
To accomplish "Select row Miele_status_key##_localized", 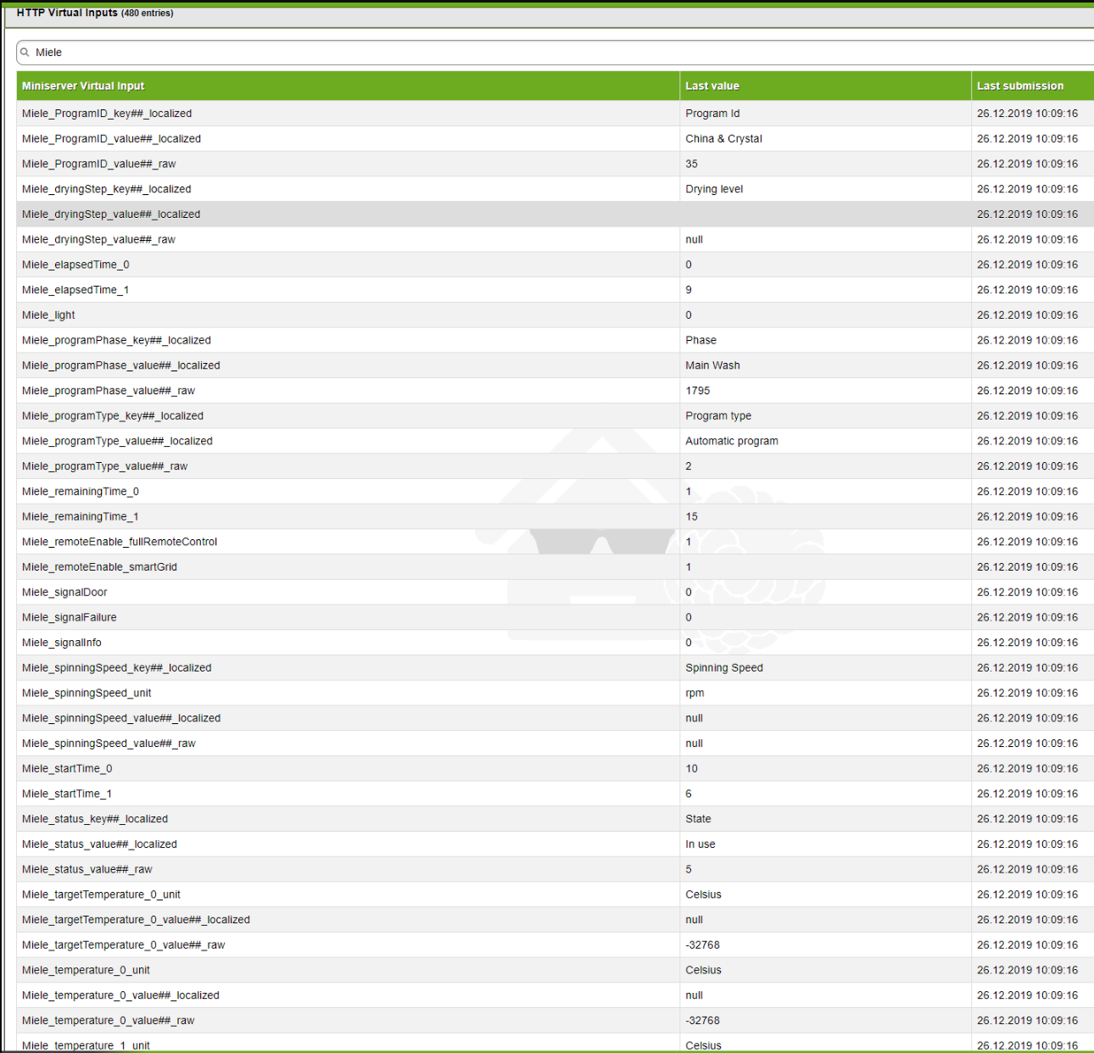I will [555, 819].
